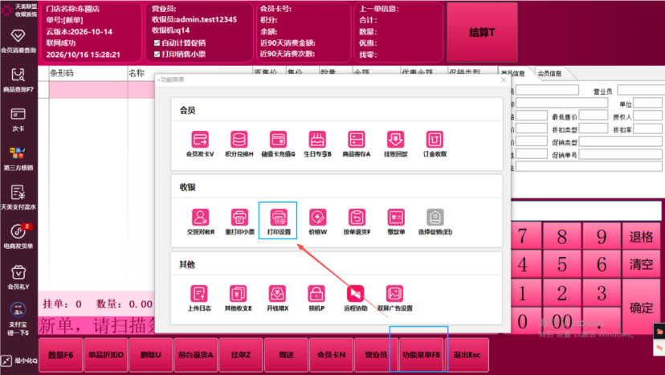665x375 pixels.
Task: Click the 营业员 bottom bar button
Action: coord(376,355)
